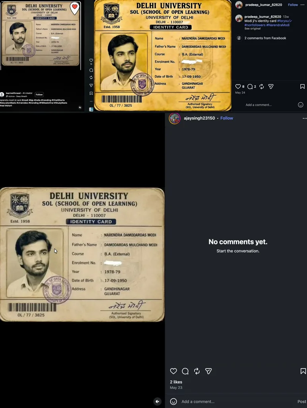Follow ajaysingh23150

point(227,118)
